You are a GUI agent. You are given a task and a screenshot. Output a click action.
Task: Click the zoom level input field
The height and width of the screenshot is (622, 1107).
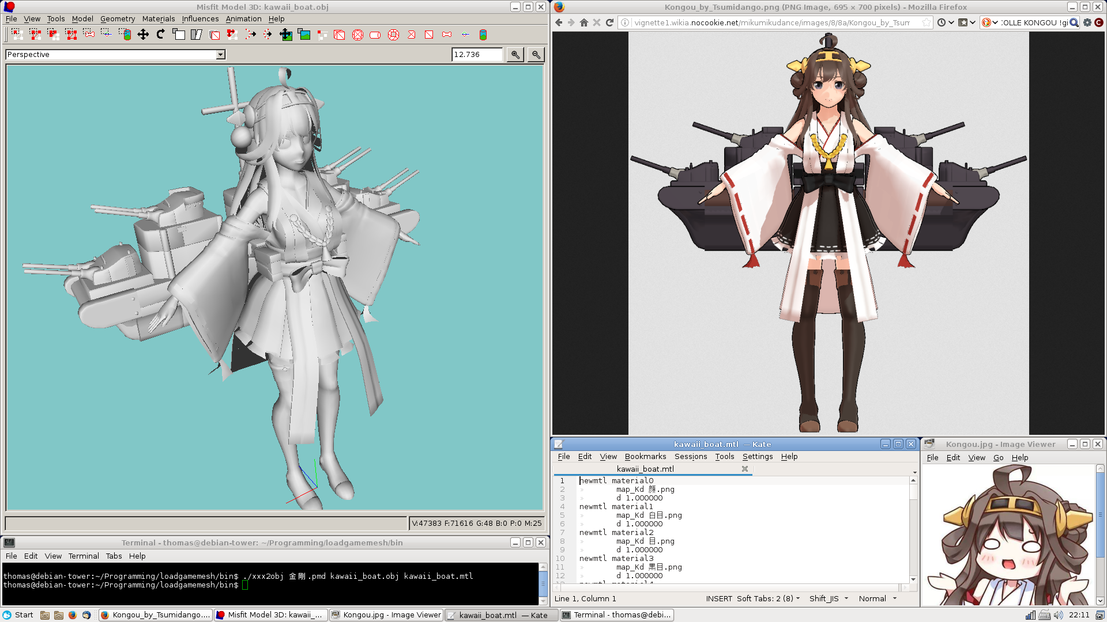tap(476, 55)
